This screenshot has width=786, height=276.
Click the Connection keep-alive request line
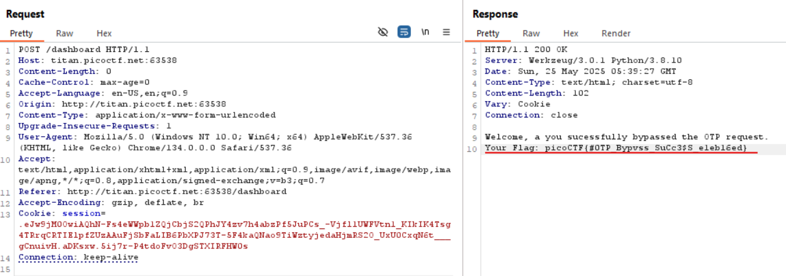point(78,257)
